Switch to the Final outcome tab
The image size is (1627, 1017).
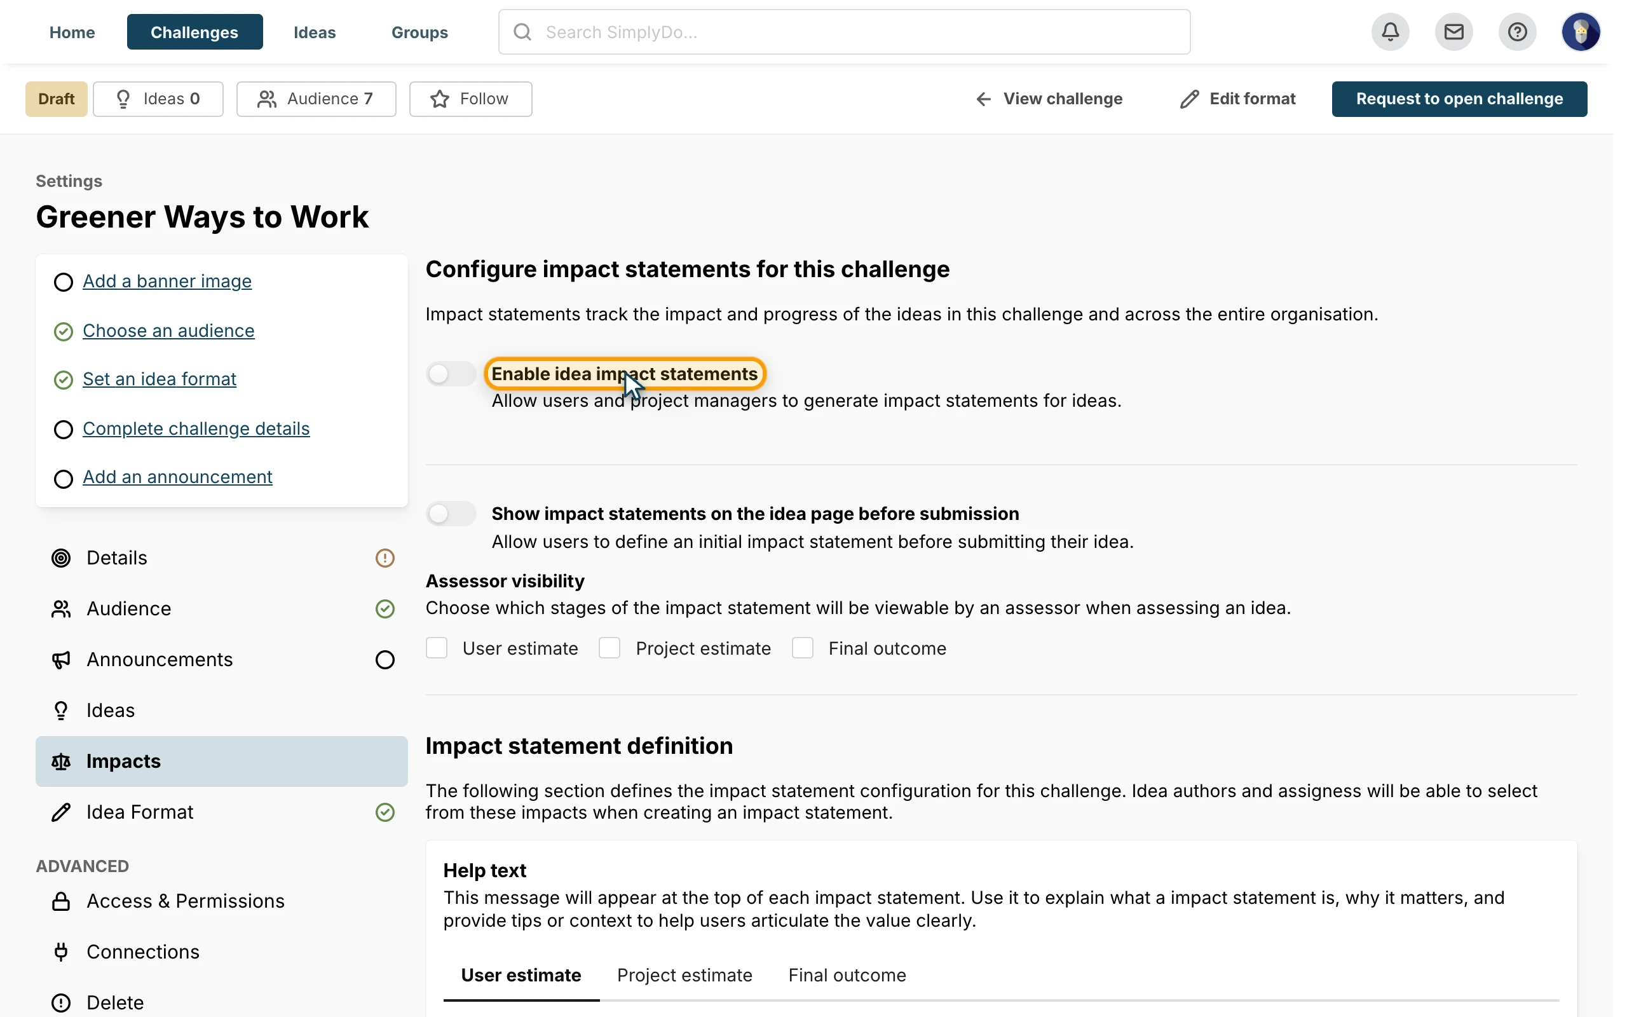847,975
